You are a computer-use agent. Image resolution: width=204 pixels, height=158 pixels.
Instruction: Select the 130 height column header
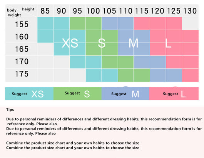(x=190, y=11)
